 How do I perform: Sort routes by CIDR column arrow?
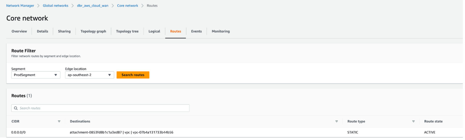[59, 121]
